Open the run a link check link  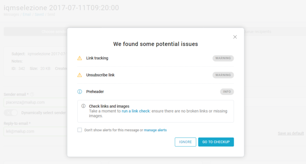click(x=136, y=111)
